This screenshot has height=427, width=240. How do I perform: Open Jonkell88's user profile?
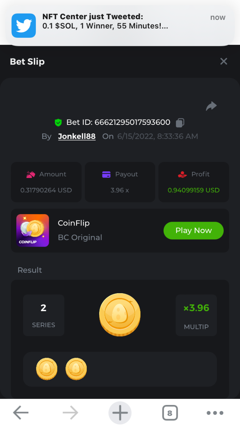pos(77,136)
